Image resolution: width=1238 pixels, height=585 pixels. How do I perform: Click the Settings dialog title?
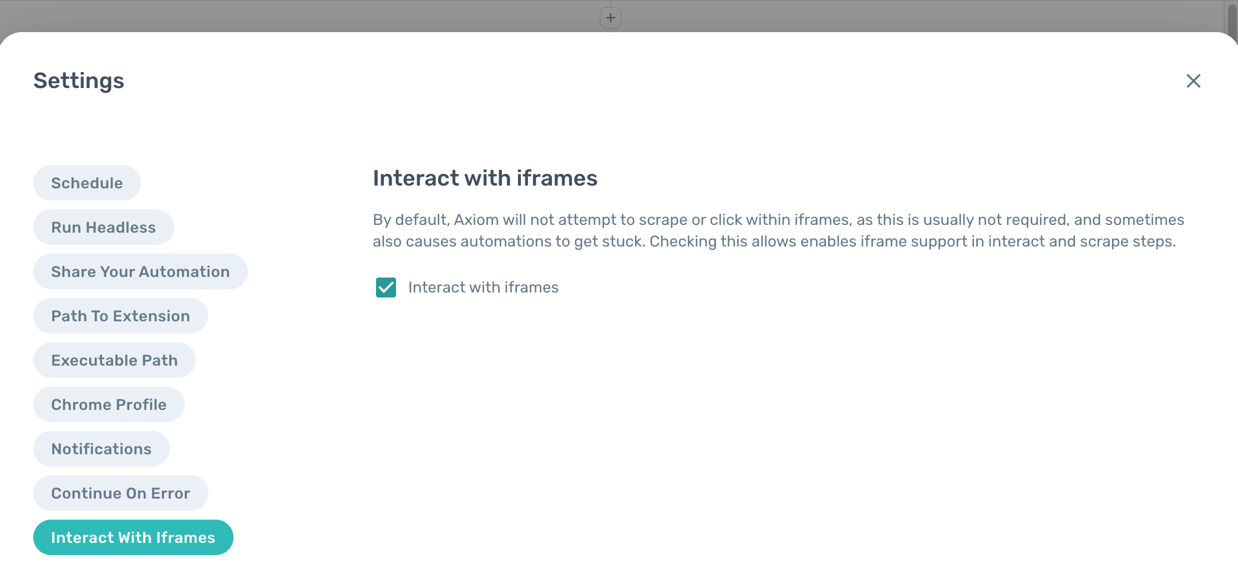79,81
